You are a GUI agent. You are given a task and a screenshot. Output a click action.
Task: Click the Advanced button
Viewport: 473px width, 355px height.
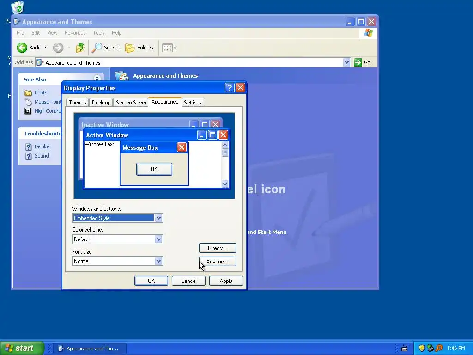click(x=218, y=262)
